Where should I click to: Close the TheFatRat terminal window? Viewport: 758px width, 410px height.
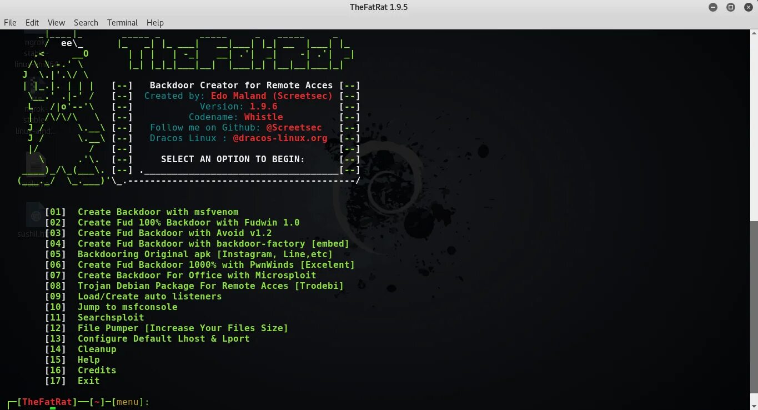748,7
